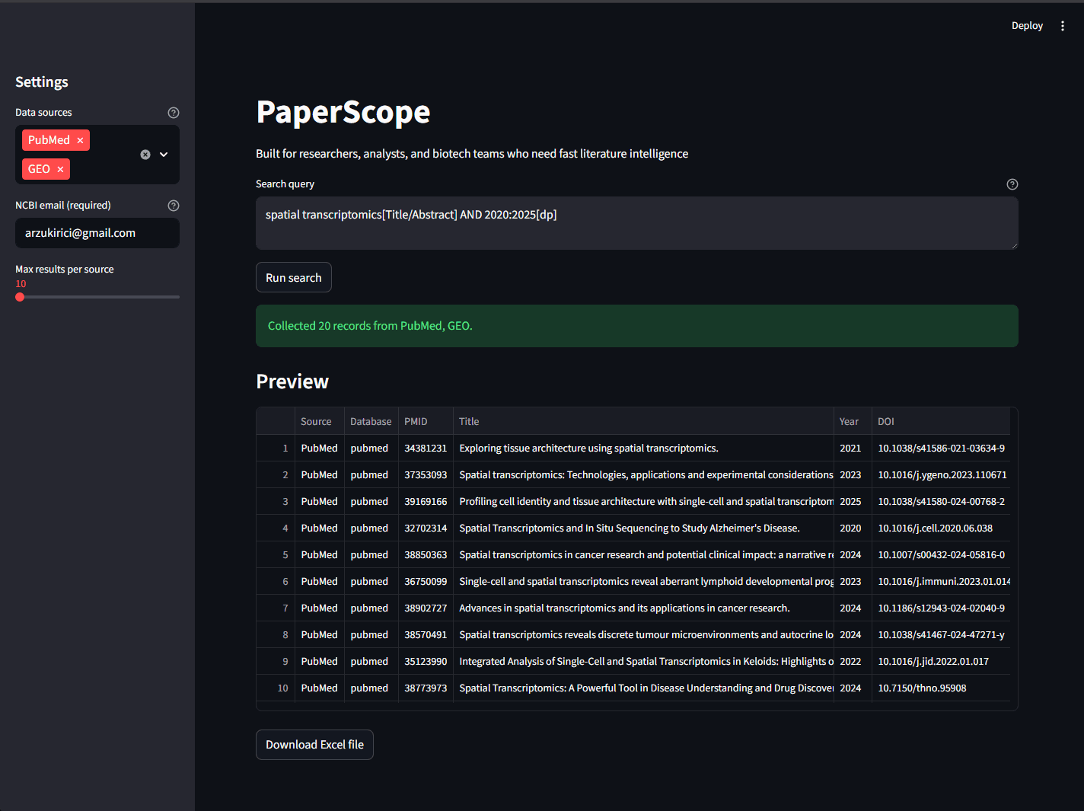Click the resize grip of the query box
1084x811 pixels.
(x=1013, y=245)
